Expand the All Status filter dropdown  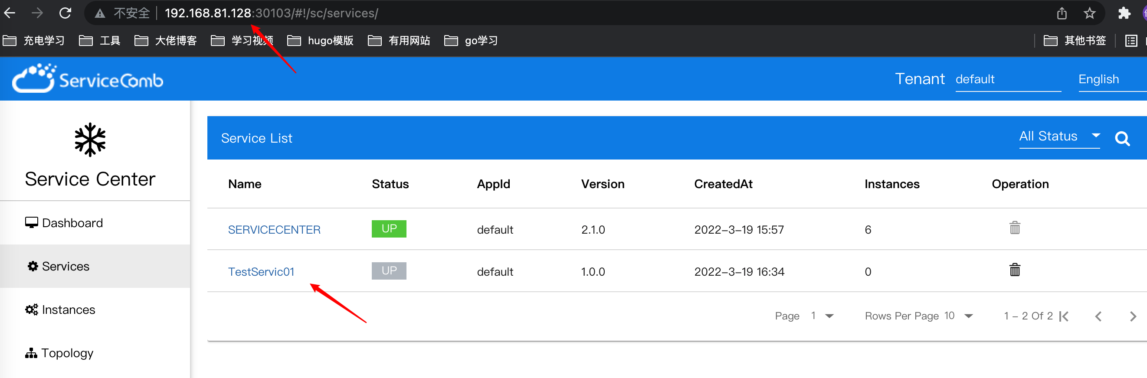[x=1059, y=137]
